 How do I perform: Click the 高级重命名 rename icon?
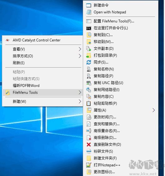tap(89, 131)
